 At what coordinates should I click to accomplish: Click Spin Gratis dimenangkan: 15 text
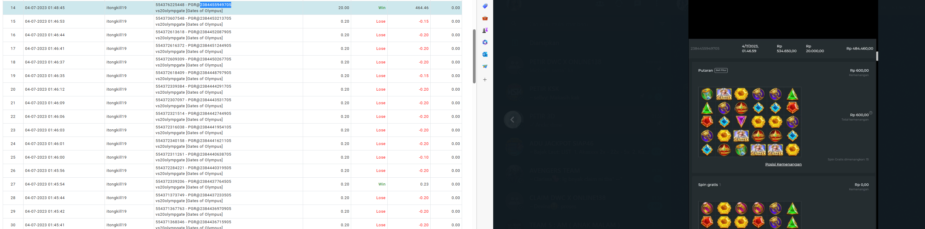click(x=848, y=160)
